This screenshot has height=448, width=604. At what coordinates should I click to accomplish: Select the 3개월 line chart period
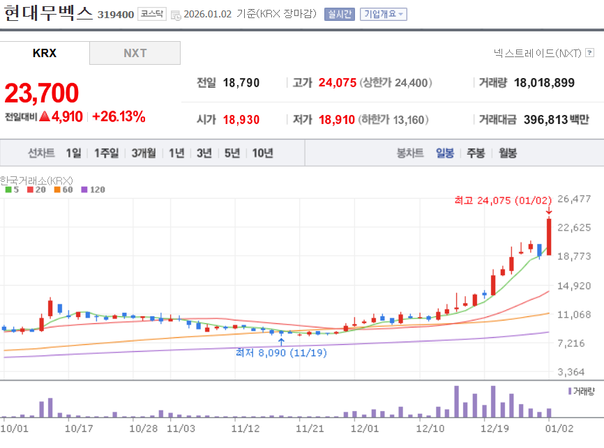point(144,153)
